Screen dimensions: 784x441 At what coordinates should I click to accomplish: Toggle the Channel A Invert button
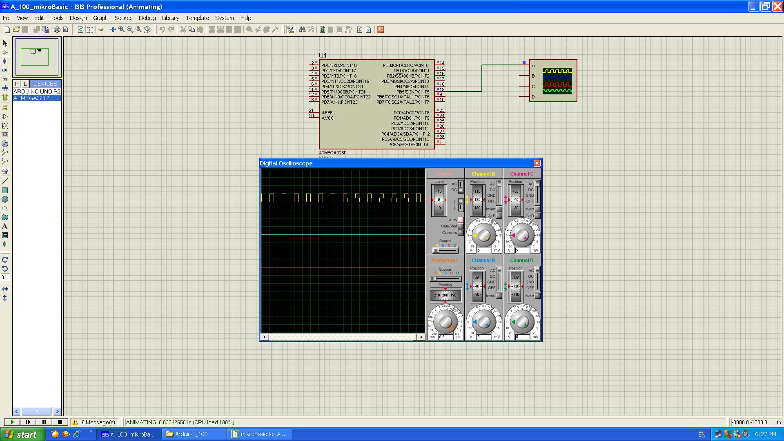pos(499,209)
